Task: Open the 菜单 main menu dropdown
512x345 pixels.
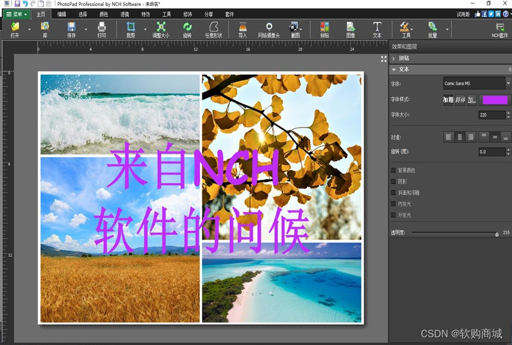Action: point(17,14)
